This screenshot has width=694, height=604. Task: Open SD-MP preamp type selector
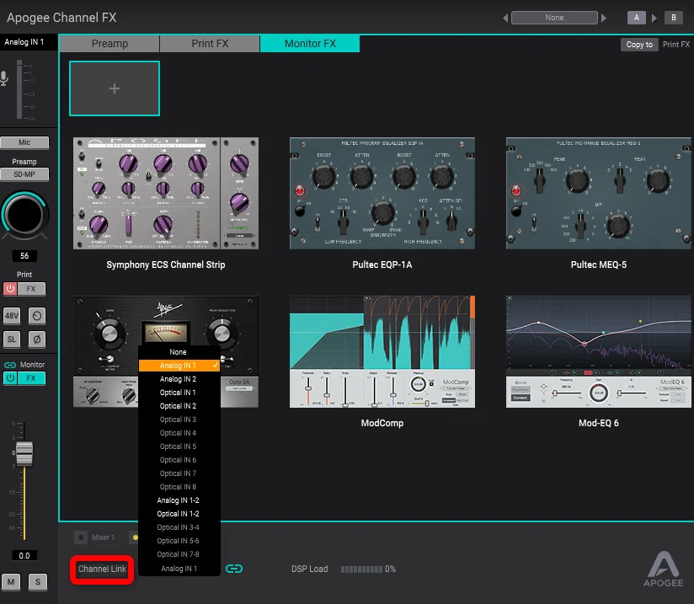point(24,174)
